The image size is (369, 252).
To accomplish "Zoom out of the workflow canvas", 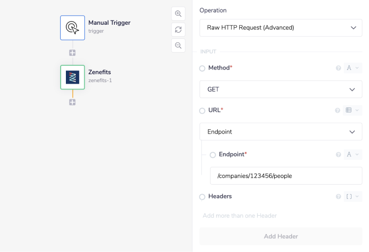I will 178,45.
